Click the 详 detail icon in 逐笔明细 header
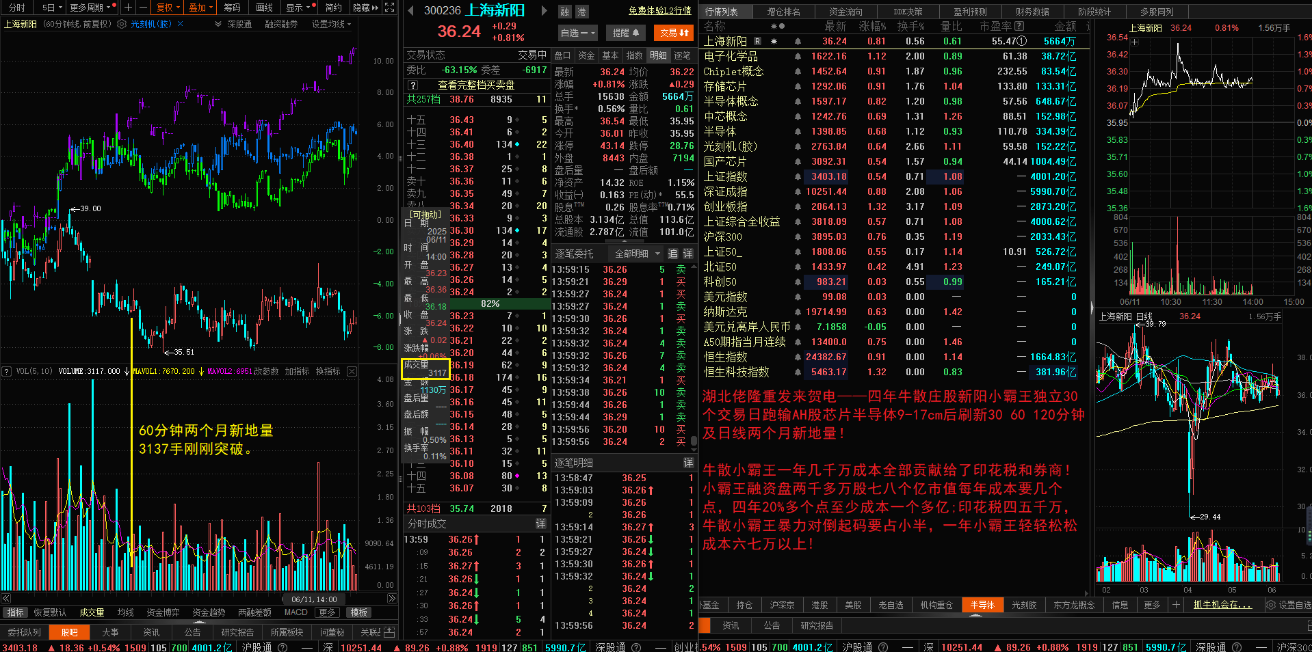Image resolution: width=1312 pixels, height=652 pixels. pyautogui.click(x=688, y=463)
